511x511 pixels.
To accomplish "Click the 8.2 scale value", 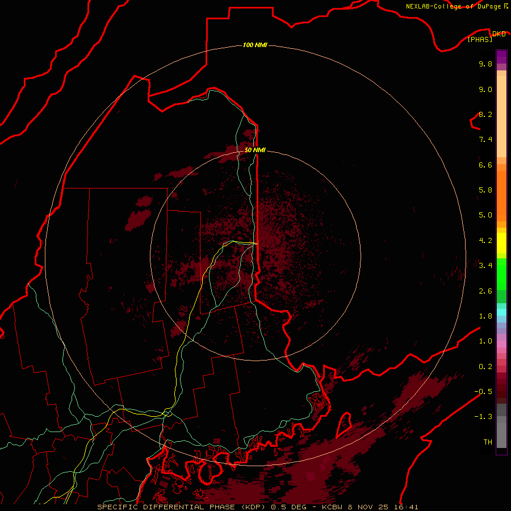I will 485,114.
